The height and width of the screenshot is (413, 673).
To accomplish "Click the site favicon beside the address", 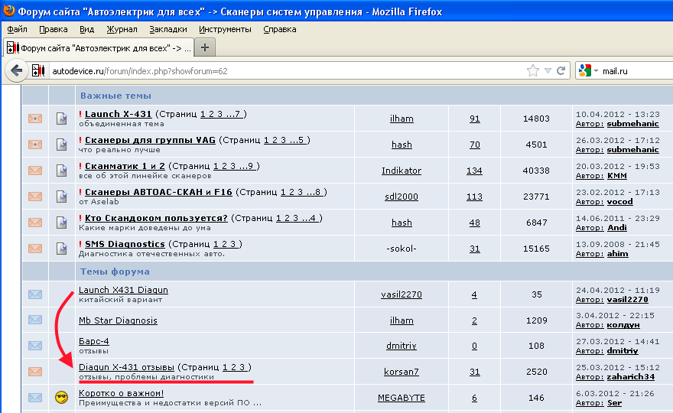I will [38, 70].
